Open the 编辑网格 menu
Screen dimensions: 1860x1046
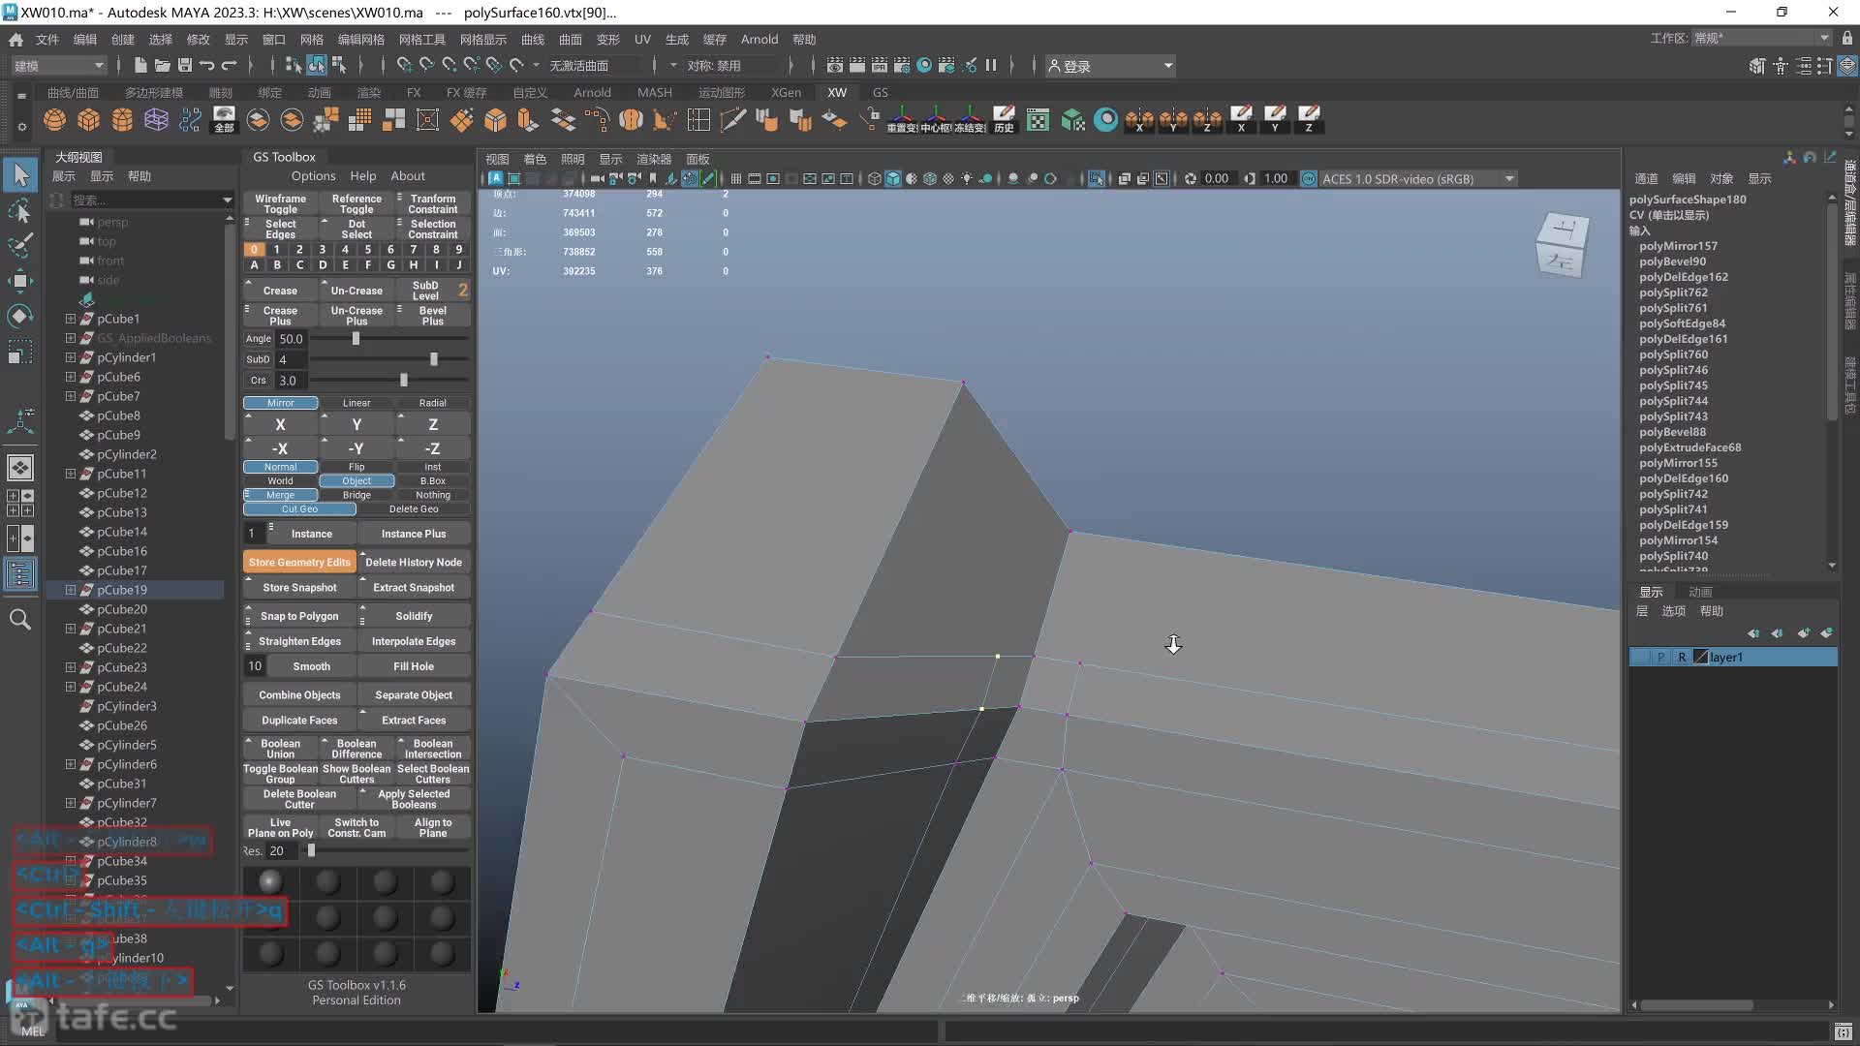360,40
